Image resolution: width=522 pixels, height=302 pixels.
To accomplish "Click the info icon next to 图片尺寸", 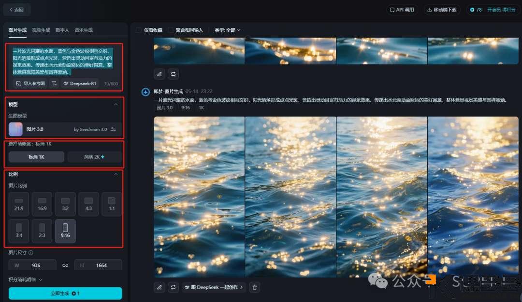I will [x=31, y=252].
